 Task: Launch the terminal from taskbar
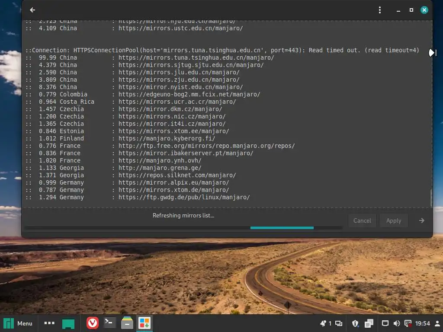tap(109, 323)
